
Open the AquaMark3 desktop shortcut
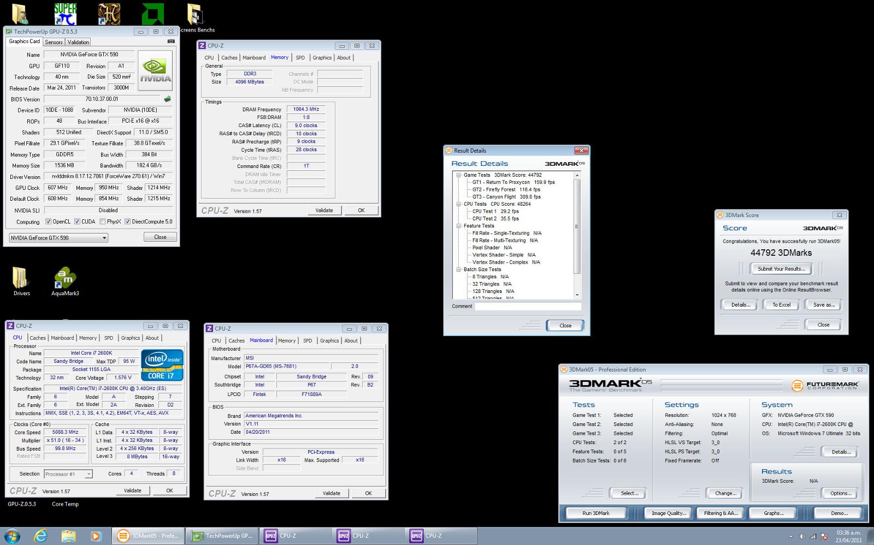tap(65, 282)
